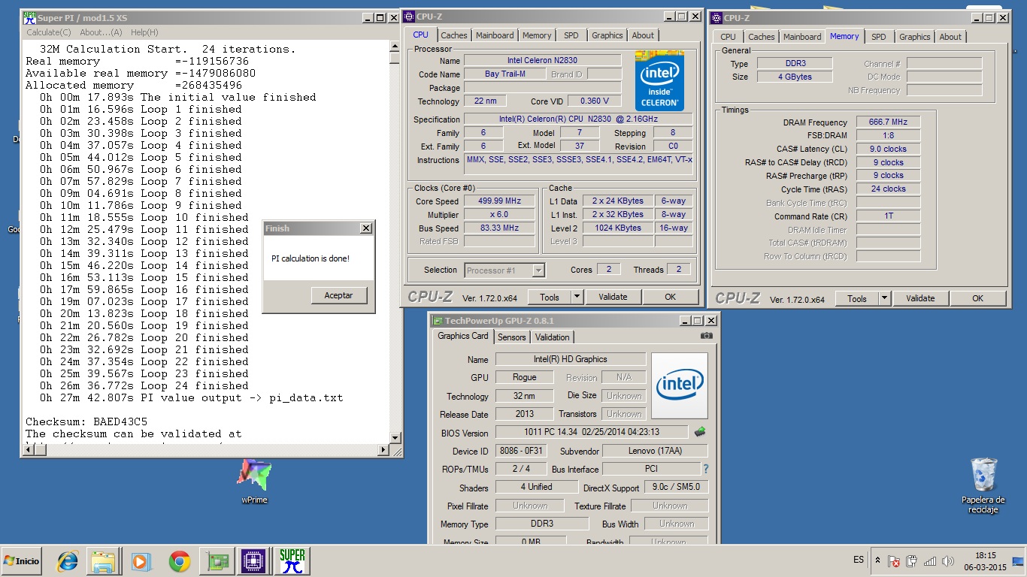Click Super PI scroll-right arrow
This screenshot has height=577, width=1027.
[x=383, y=450]
